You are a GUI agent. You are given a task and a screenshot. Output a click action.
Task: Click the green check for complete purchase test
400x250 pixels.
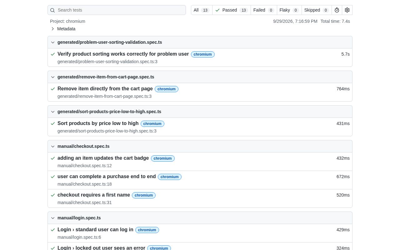coord(53,177)
